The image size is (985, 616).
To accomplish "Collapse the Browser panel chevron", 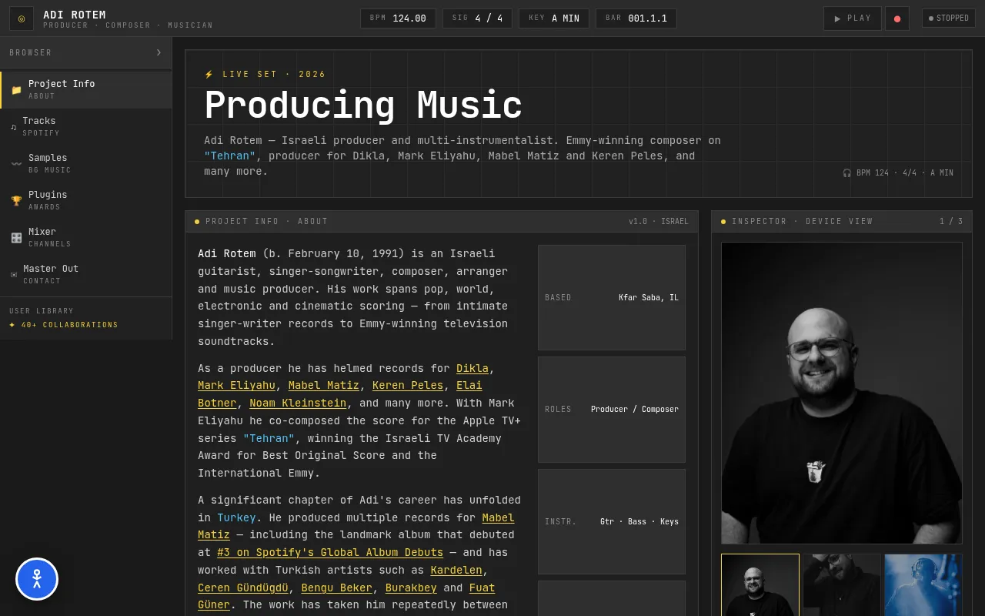I will point(159,52).
